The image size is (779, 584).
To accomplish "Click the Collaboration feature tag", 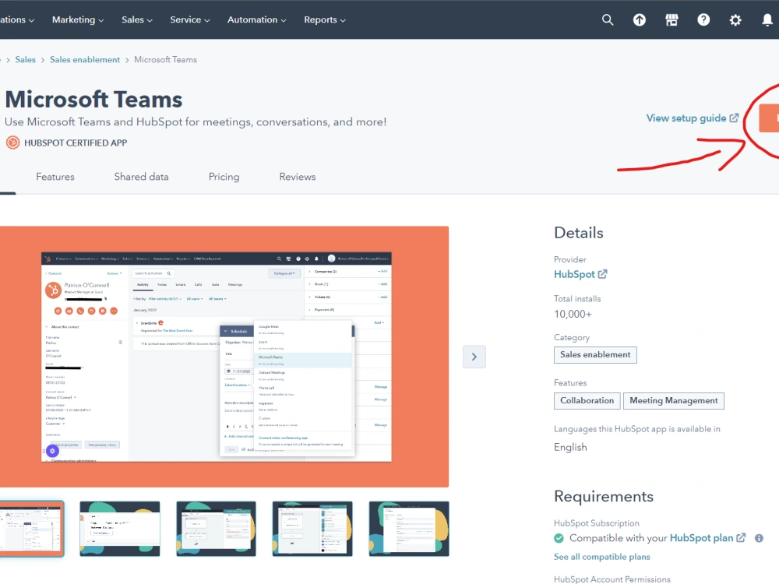I will (587, 401).
